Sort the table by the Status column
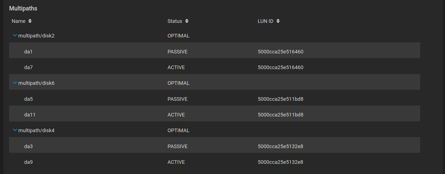This screenshot has height=174, width=445. tap(187, 21)
